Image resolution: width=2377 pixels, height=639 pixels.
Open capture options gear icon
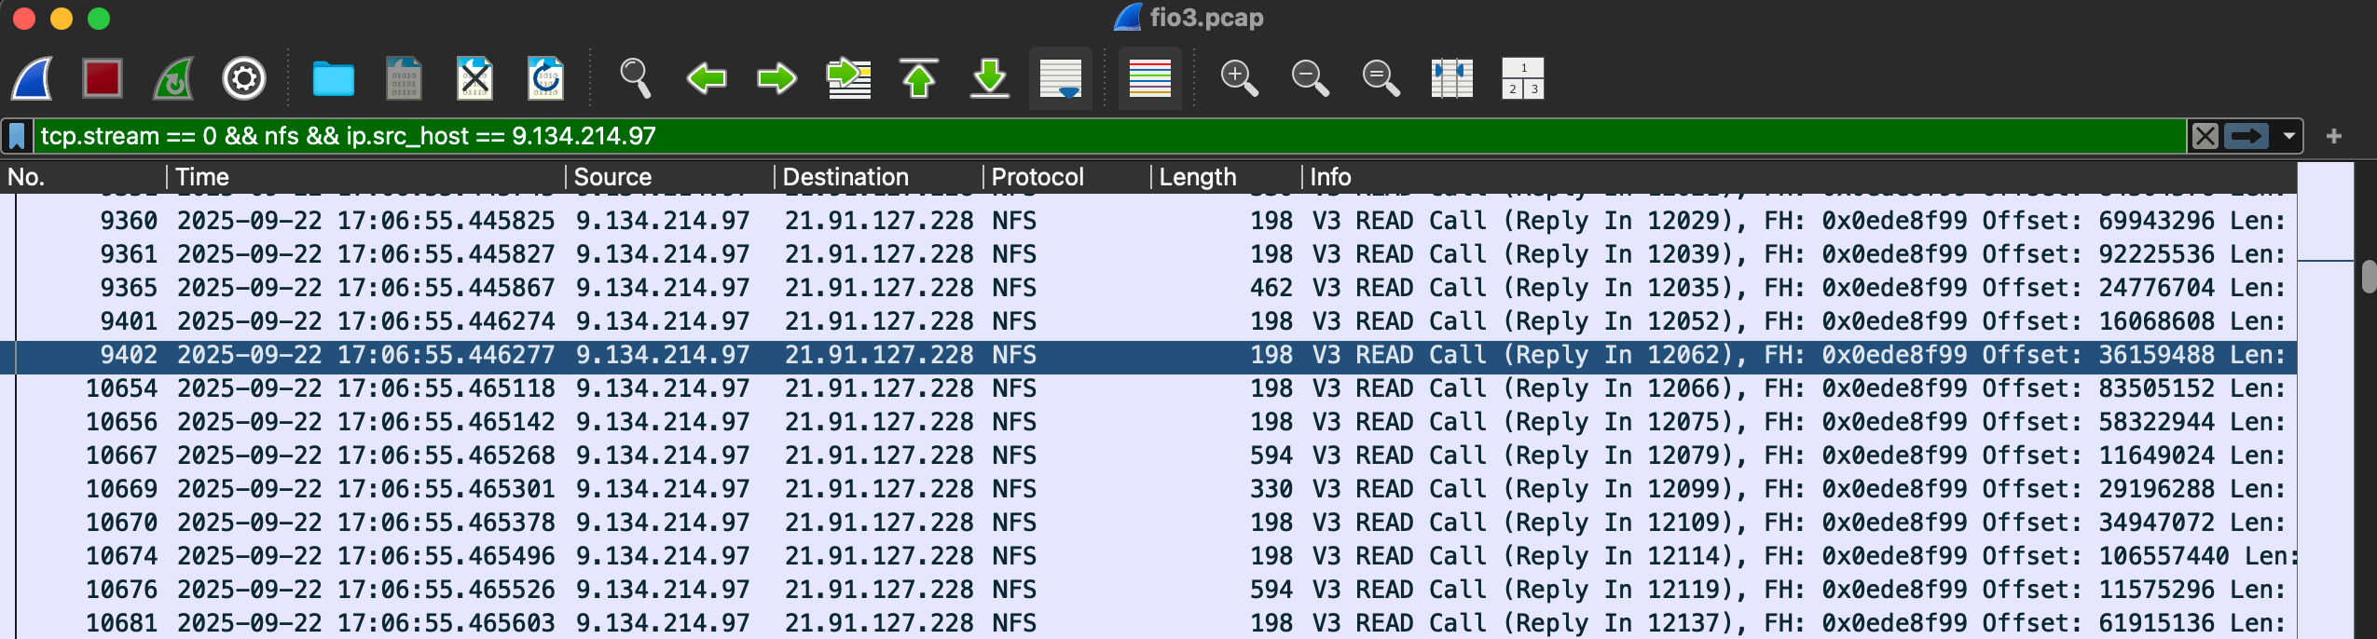244,78
